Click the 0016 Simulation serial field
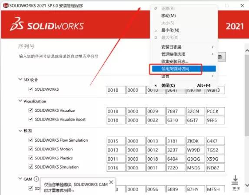The image size is (249, 195). pyautogui.click(x=116, y=168)
